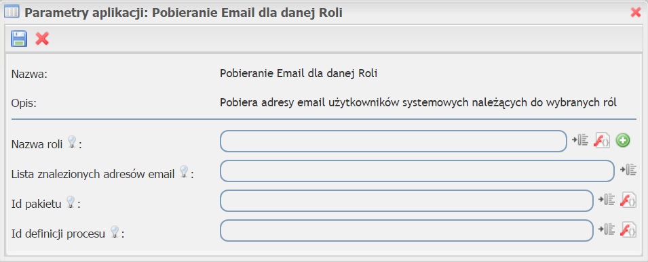This screenshot has height=262, width=648.
Task: Click the table icon in the dialog title
Action: coord(12,12)
